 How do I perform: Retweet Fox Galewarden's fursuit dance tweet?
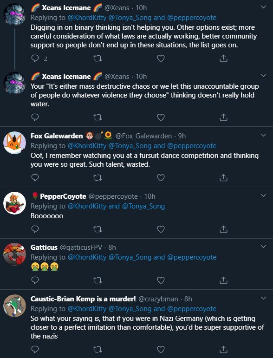click(97, 177)
